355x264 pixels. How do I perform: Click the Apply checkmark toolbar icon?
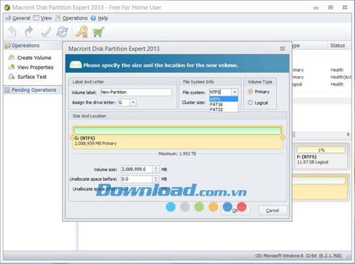[x=46, y=32]
